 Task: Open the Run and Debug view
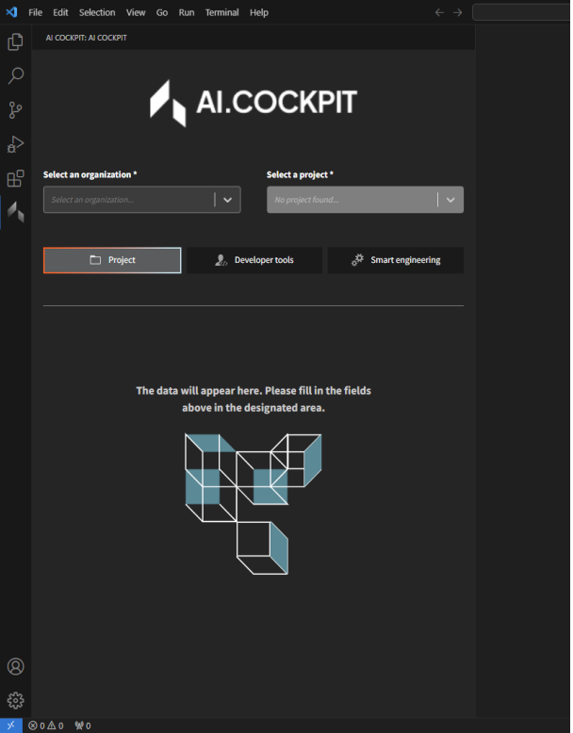15,144
